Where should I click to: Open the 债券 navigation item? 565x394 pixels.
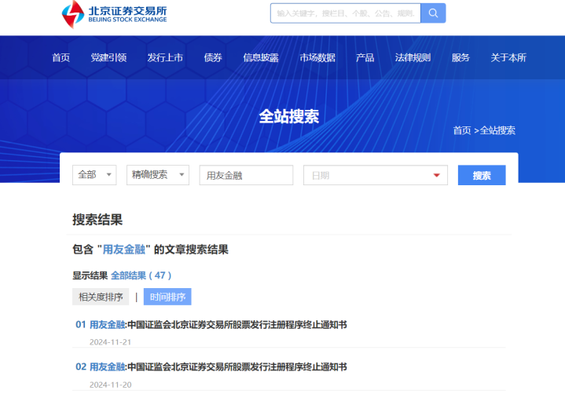[213, 57]
